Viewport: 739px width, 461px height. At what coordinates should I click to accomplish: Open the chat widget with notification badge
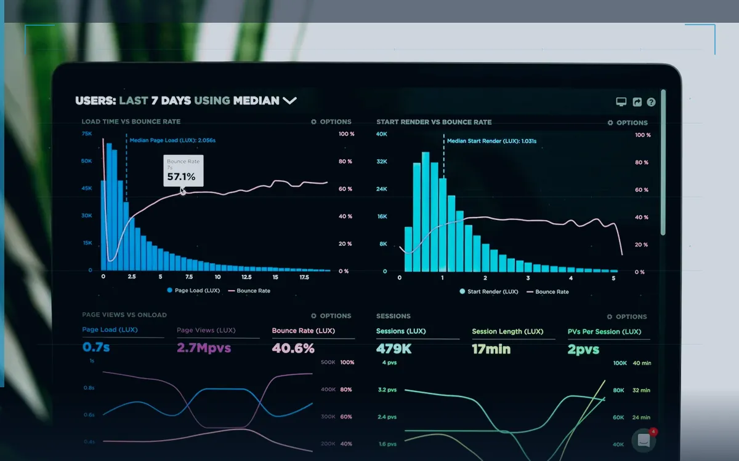644,440
